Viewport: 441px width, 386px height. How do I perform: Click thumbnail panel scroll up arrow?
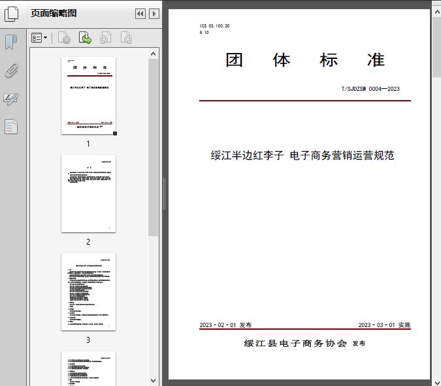pyautogui.click(x=154, y=54)
